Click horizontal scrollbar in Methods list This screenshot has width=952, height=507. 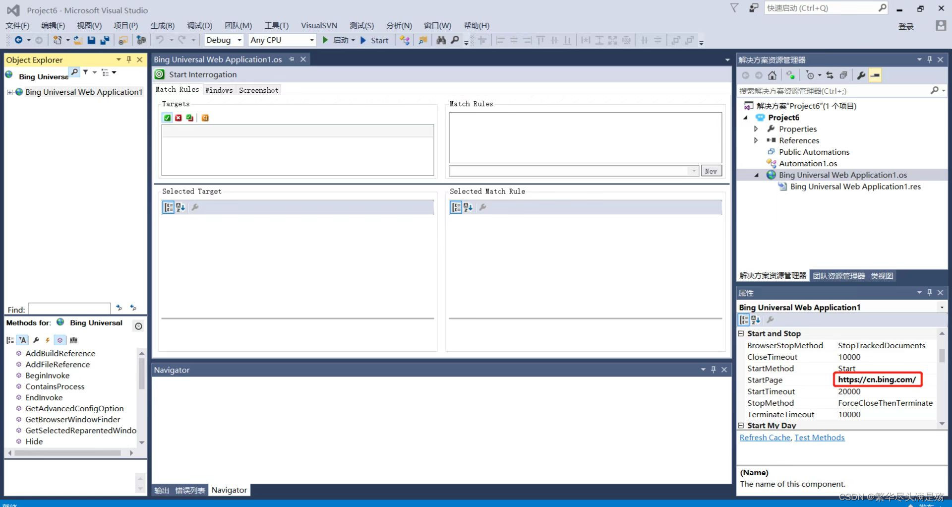[x=67, y=453]
